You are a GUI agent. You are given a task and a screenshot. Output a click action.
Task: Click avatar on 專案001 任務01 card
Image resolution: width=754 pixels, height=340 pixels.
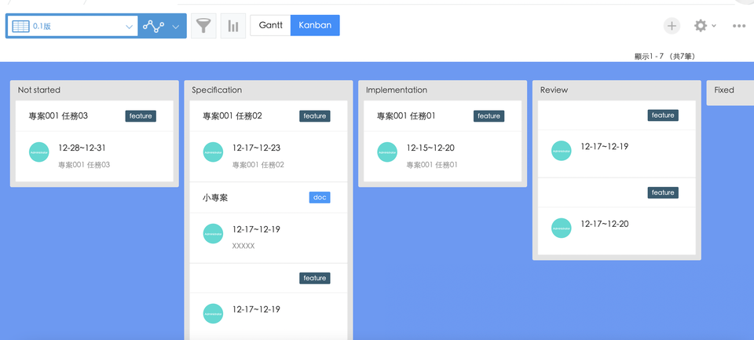pyautogui.click(x=387, y=152)
